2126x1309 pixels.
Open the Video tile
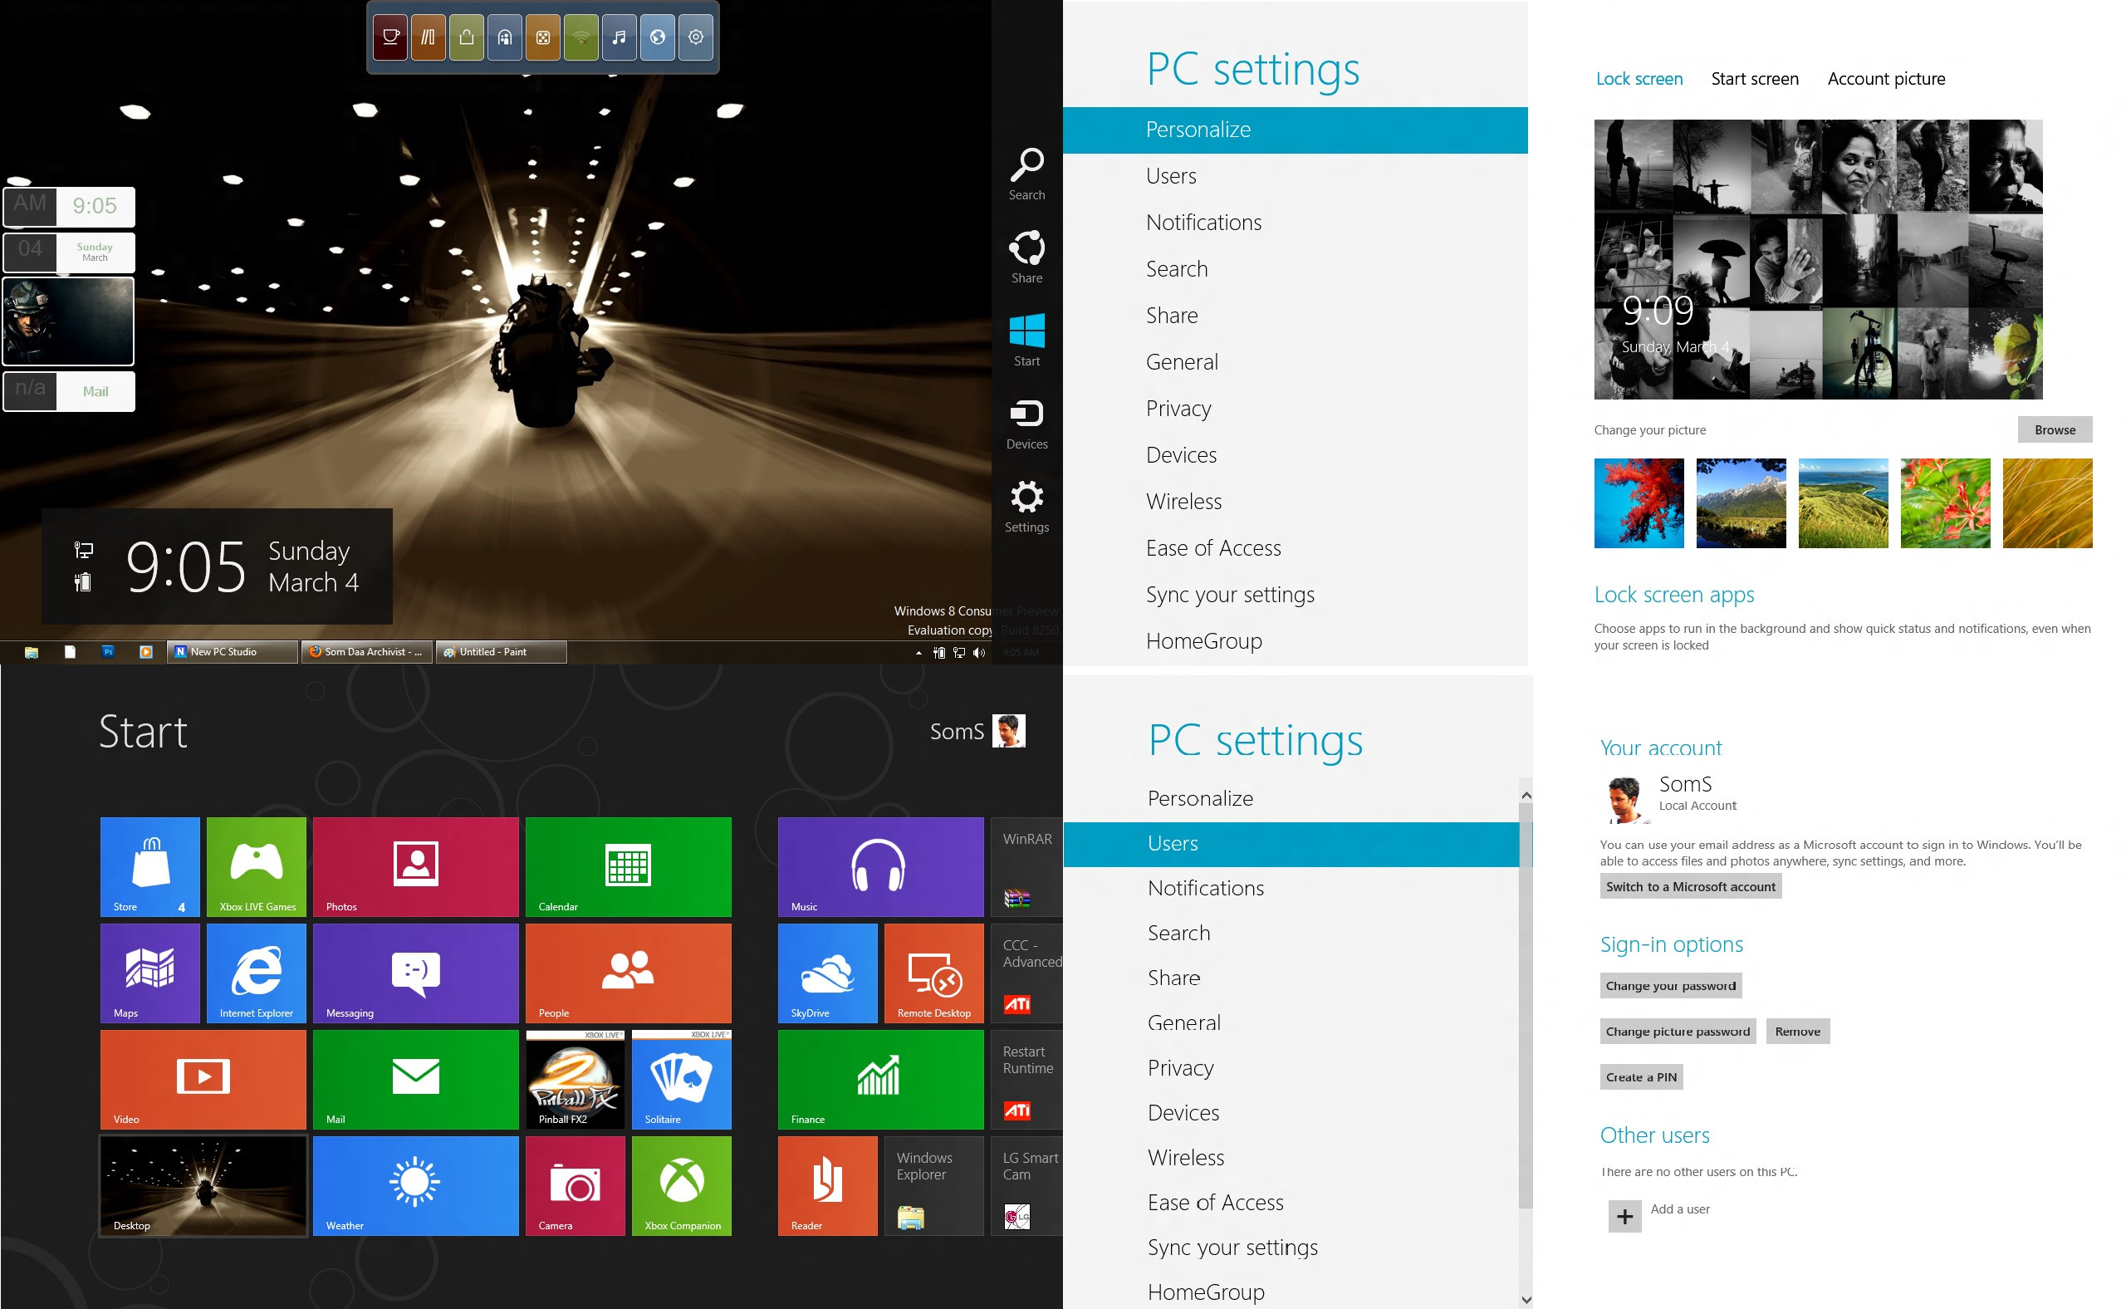[x=203, y=1080]
